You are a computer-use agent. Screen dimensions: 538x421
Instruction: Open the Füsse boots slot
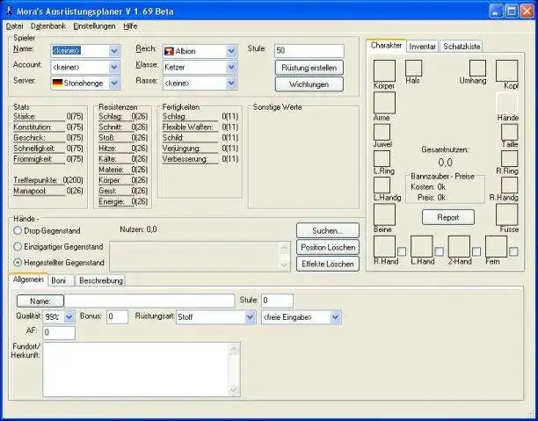pos(506,214)
